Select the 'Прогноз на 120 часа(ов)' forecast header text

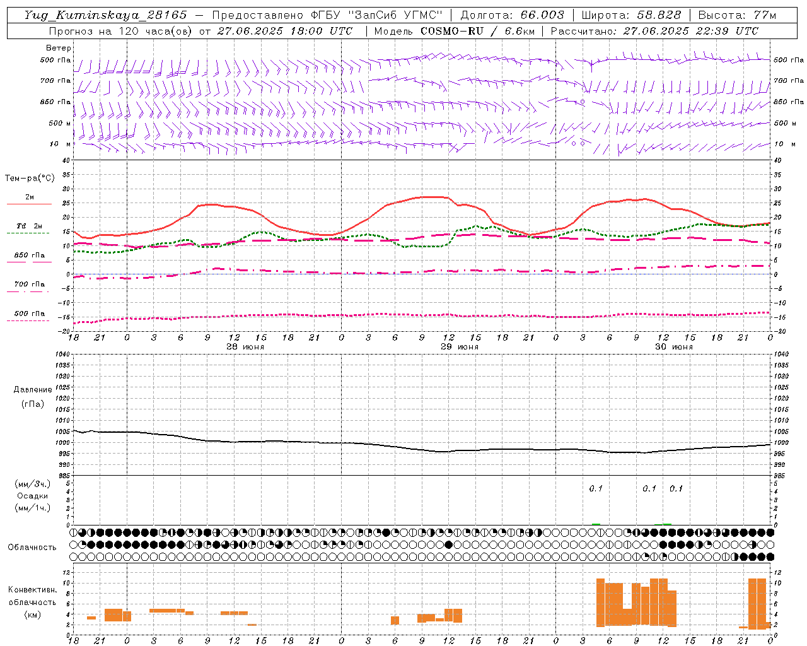pyautogui.click(x=120, y=31)
